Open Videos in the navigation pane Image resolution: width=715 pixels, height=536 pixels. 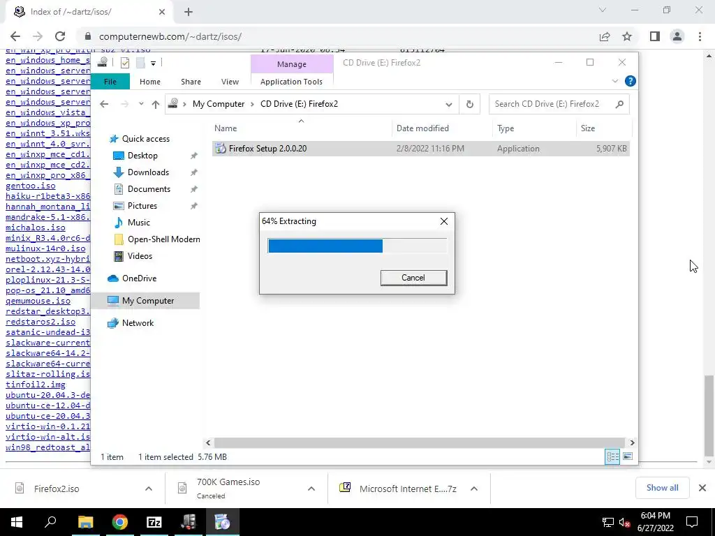tap(140, 256)
